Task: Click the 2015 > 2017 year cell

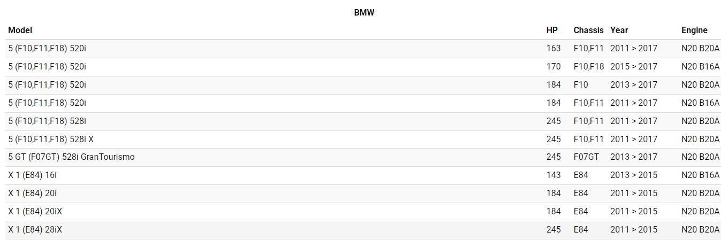Action: 634,67
